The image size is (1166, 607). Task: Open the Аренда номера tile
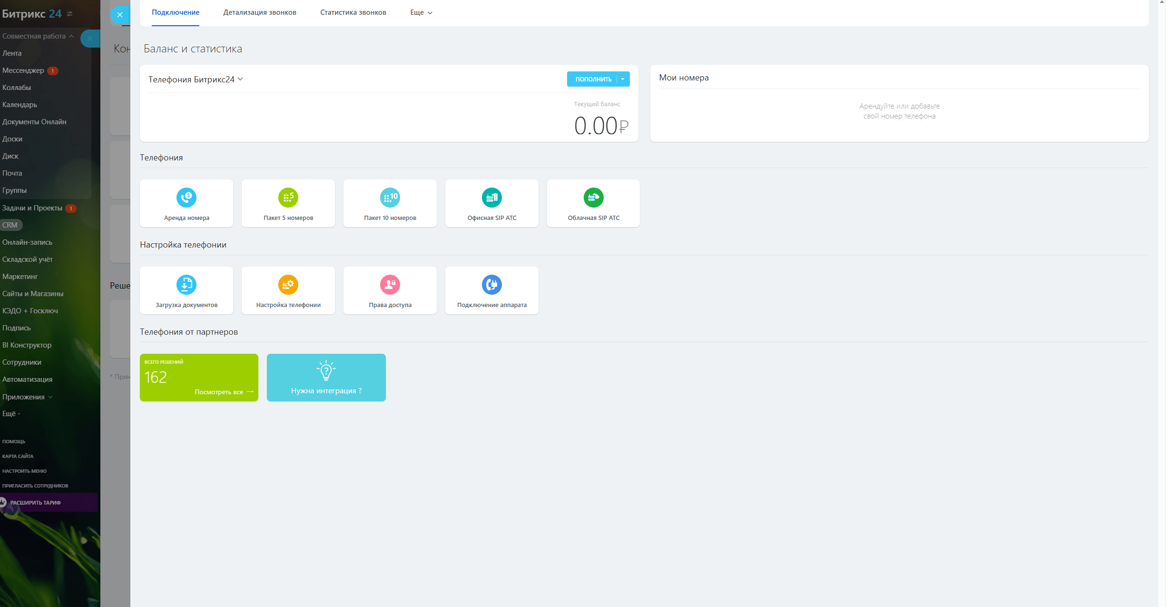point(186,203)
